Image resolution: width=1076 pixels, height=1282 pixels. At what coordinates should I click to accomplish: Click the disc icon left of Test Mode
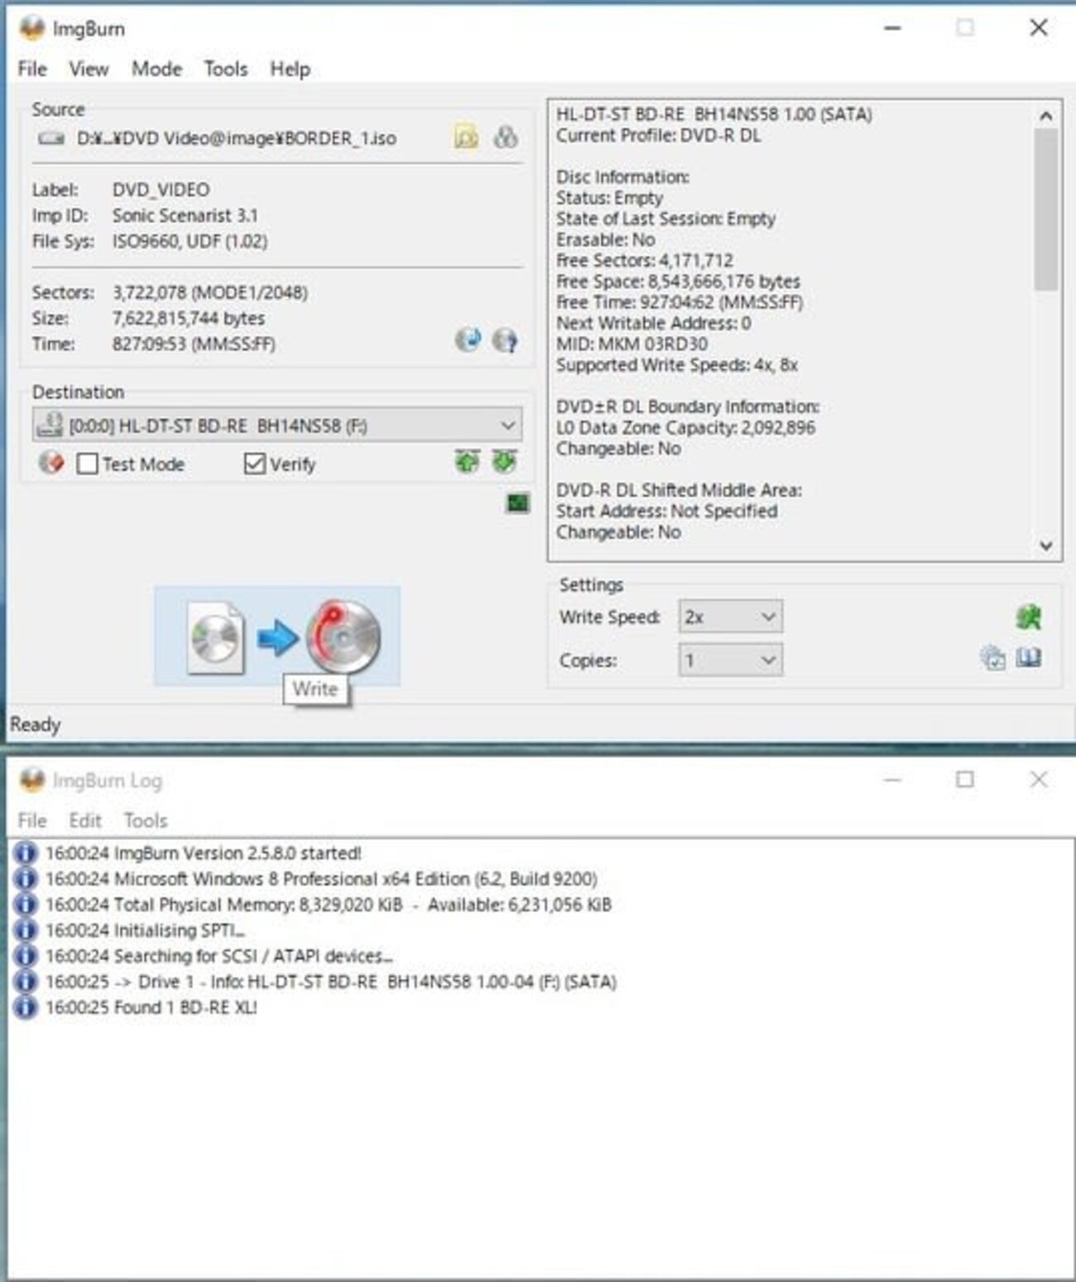51,463
